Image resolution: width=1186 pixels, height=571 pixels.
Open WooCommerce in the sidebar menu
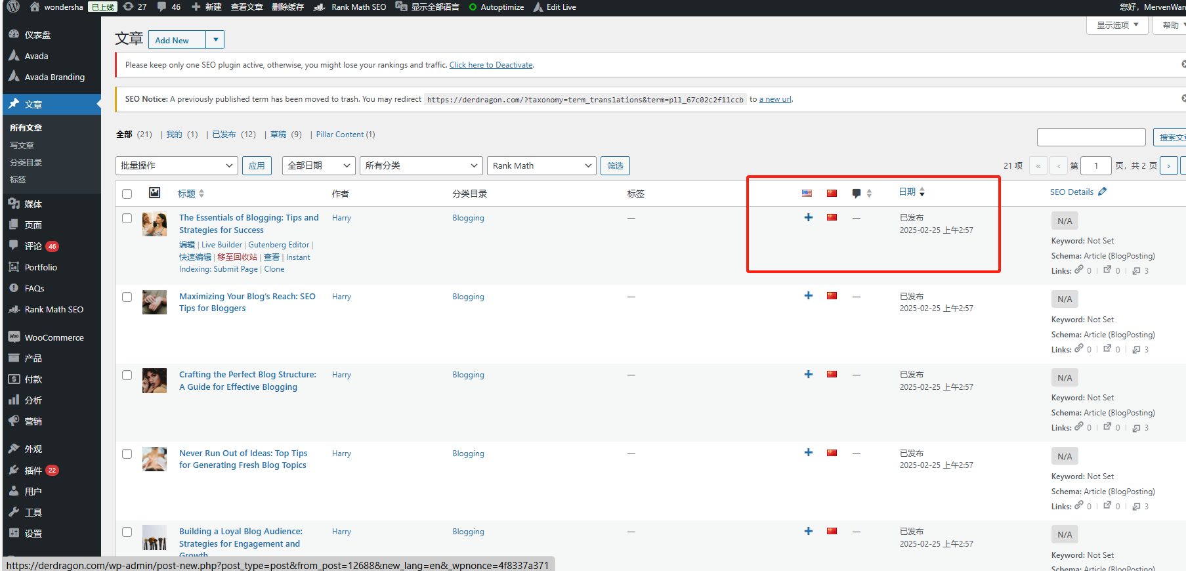(54, 337)
